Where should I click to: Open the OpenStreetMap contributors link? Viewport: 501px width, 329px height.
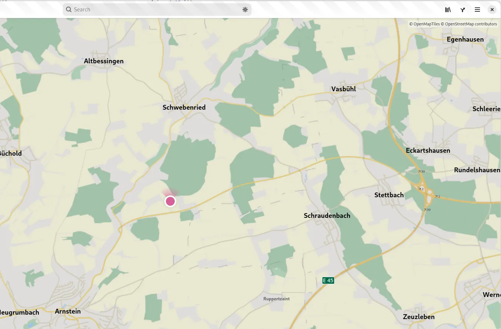click(x=471, y=24)
